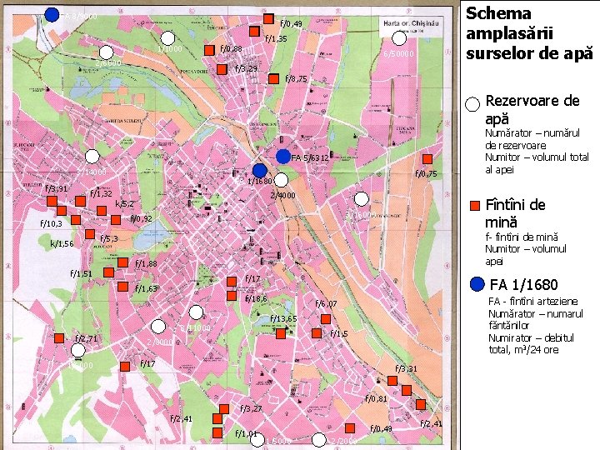Select the white reservoir circle above 2/4000
This screenshot has width=600, height=450.
coord(281,180)
